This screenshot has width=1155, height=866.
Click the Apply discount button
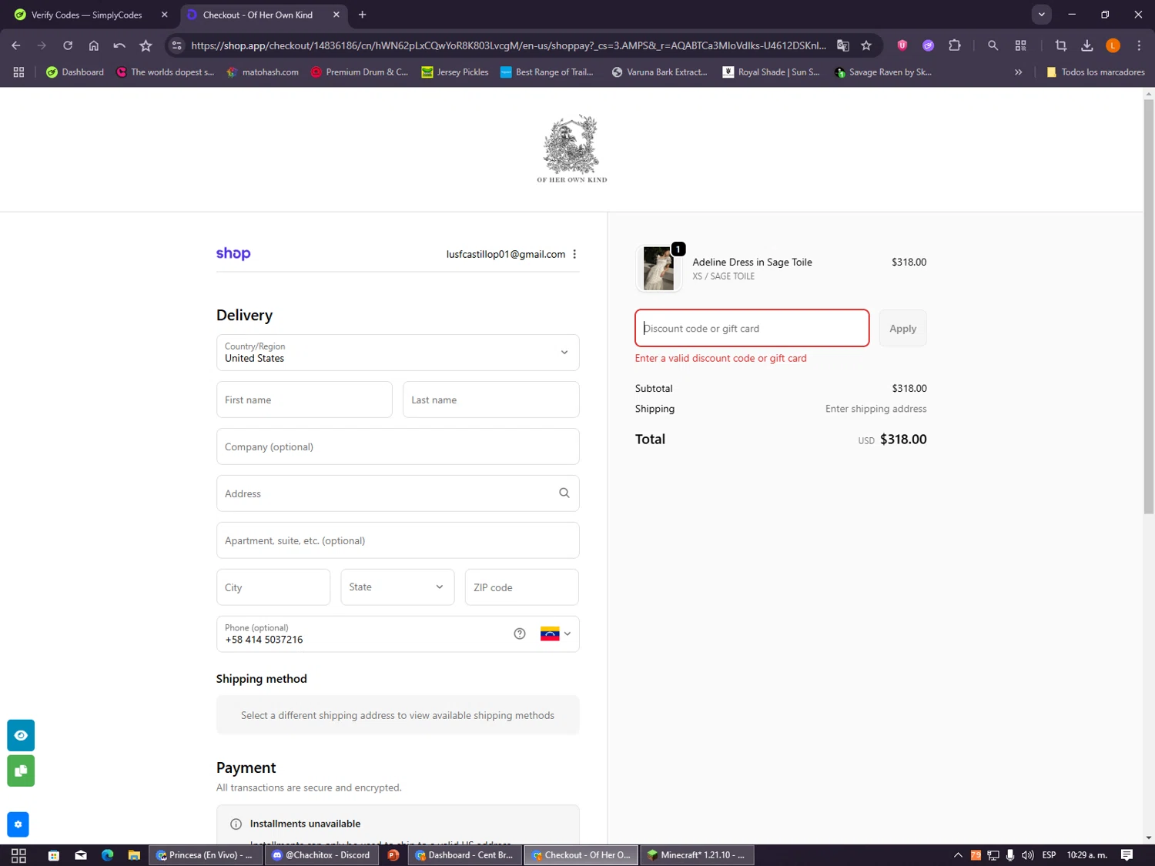(902, 328)
